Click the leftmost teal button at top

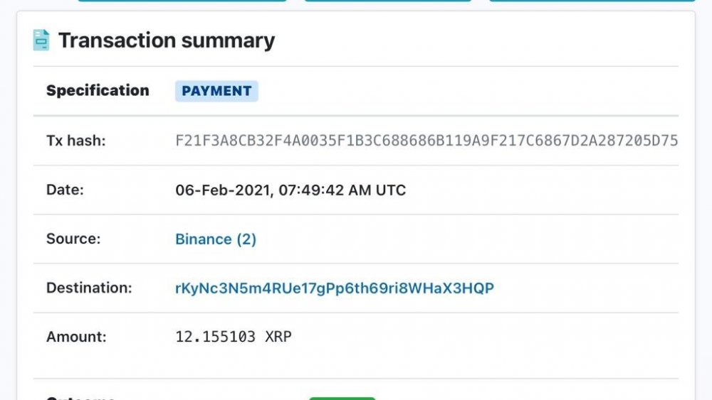(x=182, y=1)
